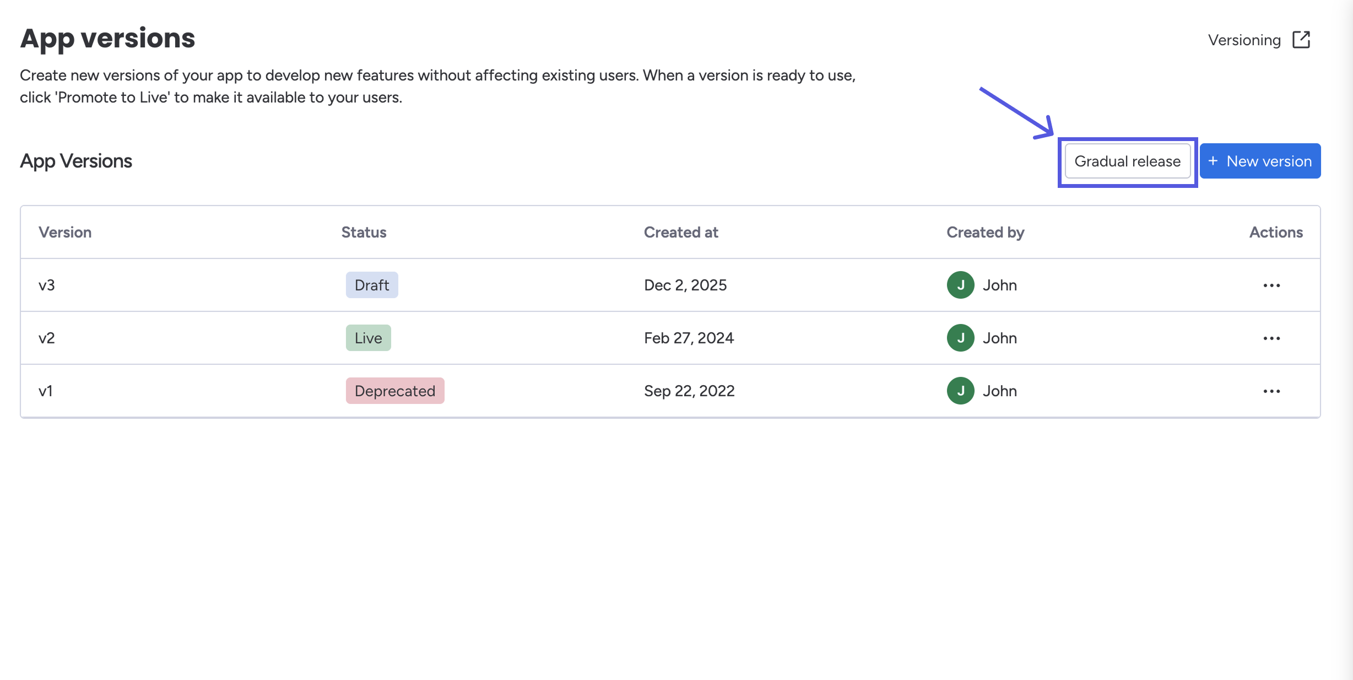Open actions menu for v2
This screenshot has width=1353, height=680.
[1271, 338]
